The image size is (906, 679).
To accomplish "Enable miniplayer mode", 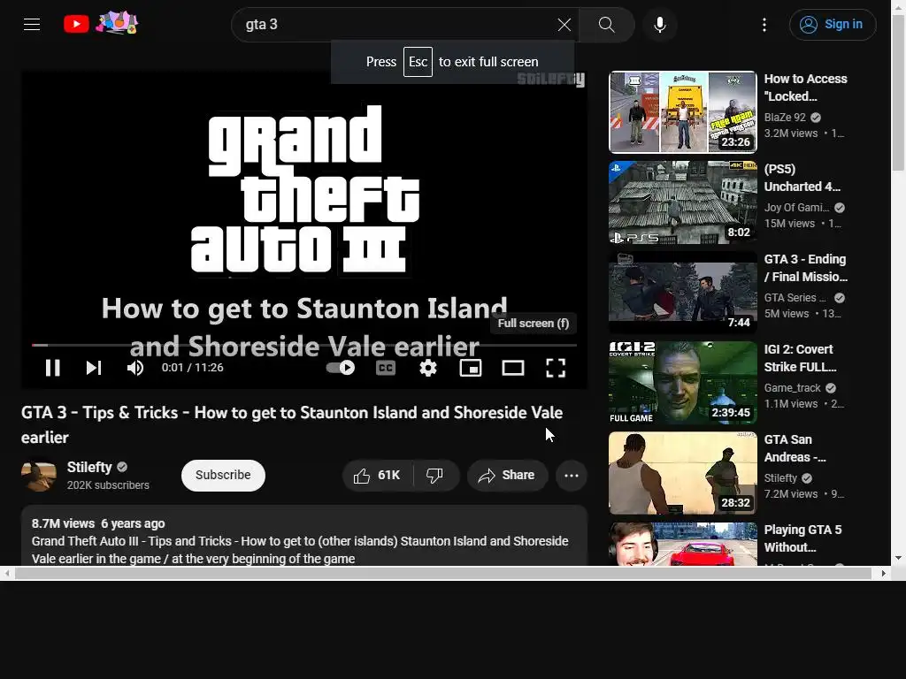I will [471, 368].
